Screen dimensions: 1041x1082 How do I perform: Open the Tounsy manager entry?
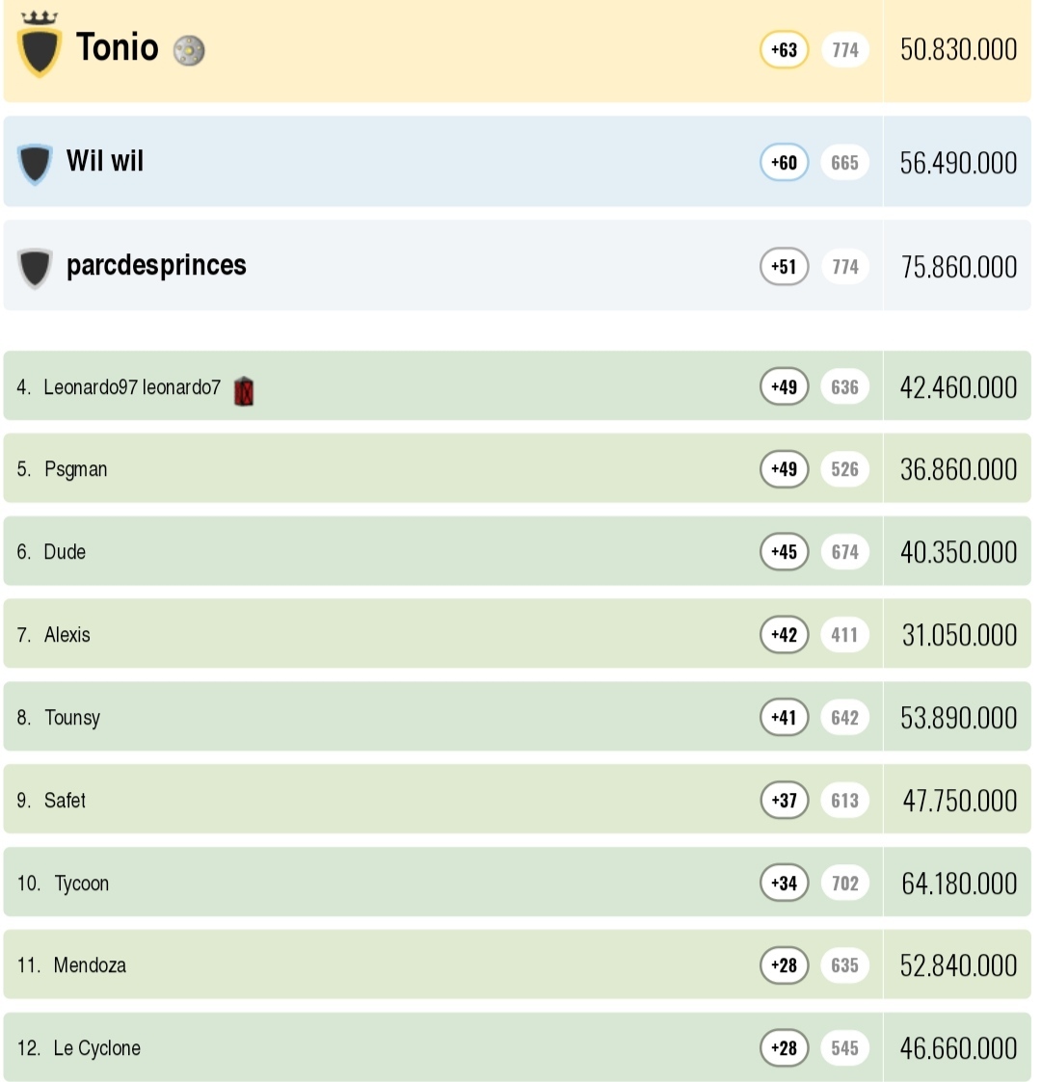point(71,718)
